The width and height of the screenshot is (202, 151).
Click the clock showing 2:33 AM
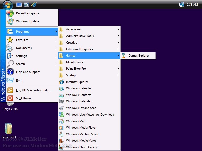192,4
